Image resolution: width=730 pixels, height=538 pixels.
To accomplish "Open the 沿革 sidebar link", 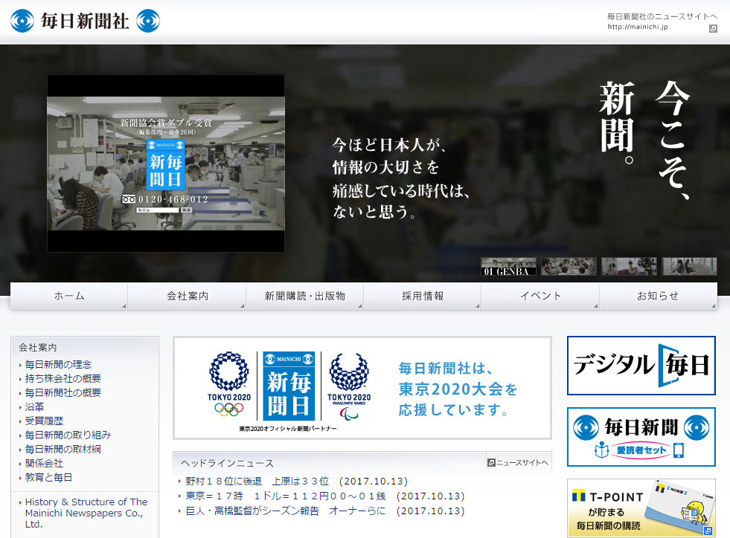I will click(34, 407).
